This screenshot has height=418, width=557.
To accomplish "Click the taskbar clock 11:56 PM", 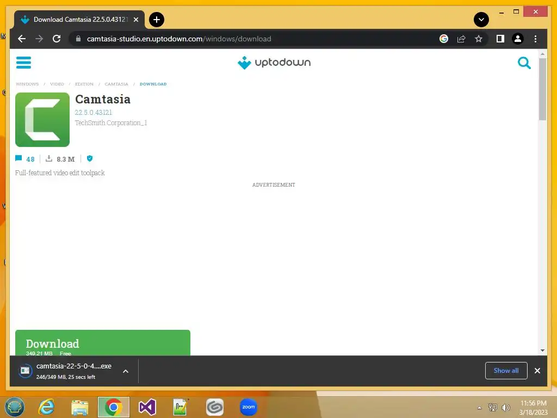I will pyautogui.click(x=533, y=403).
